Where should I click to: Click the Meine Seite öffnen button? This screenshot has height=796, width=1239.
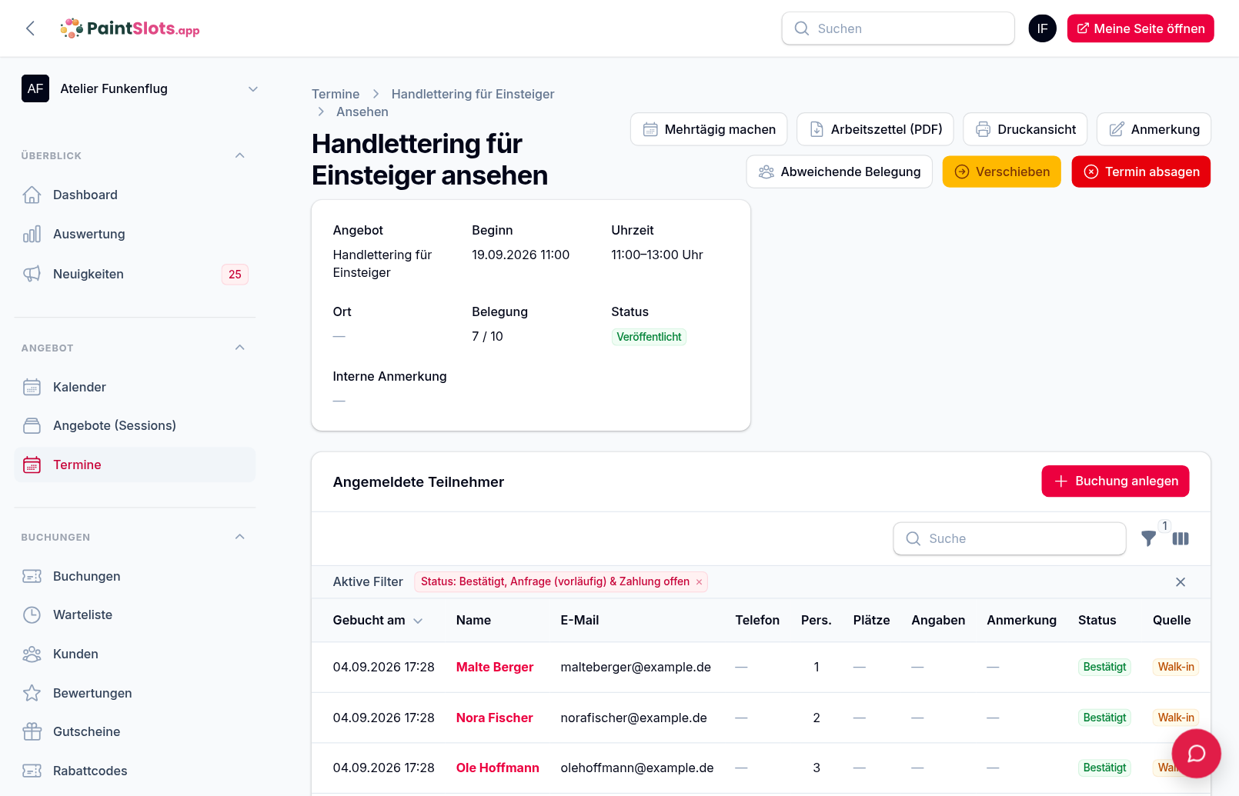pos(1140,28)
